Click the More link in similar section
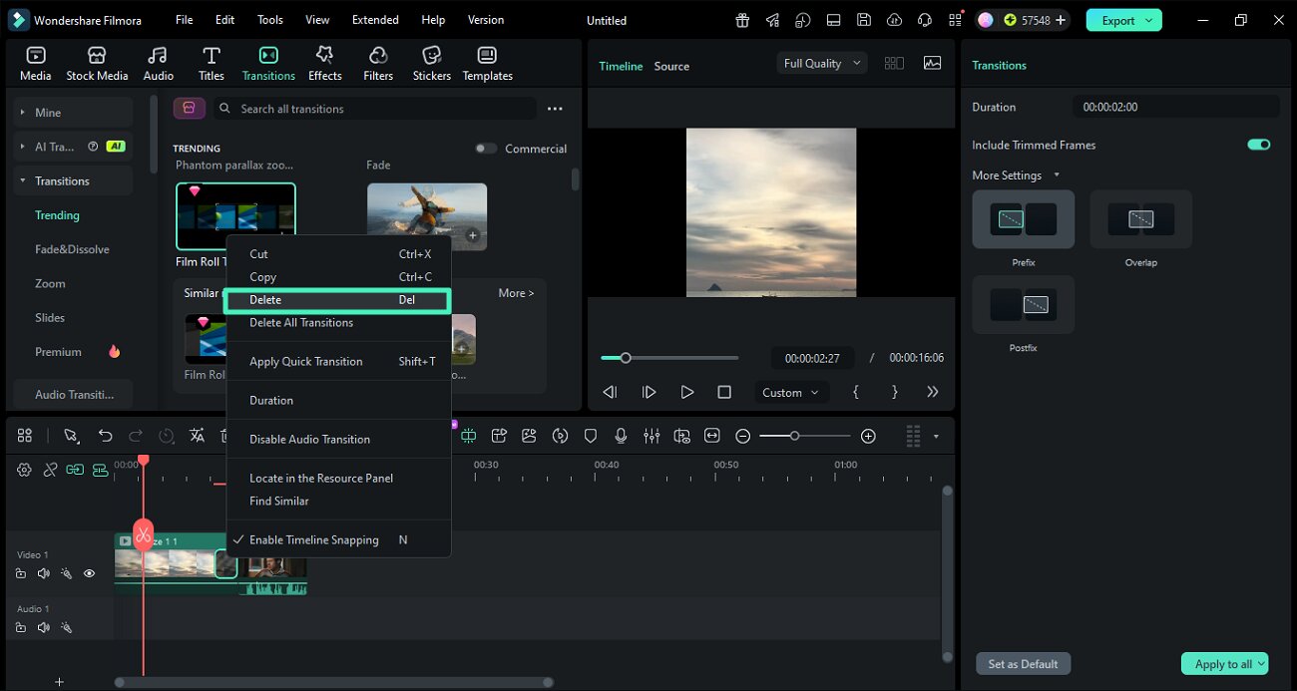This screenshot has width=1297, height=691. click(516, 293)
